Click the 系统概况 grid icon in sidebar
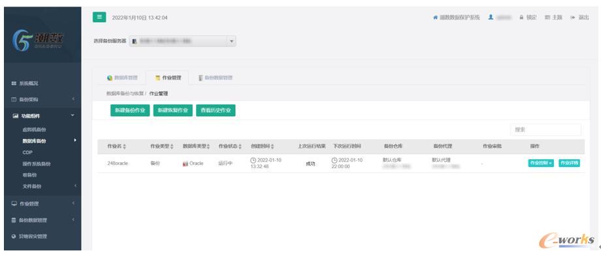The image size is (601, 255). [14, 83]
